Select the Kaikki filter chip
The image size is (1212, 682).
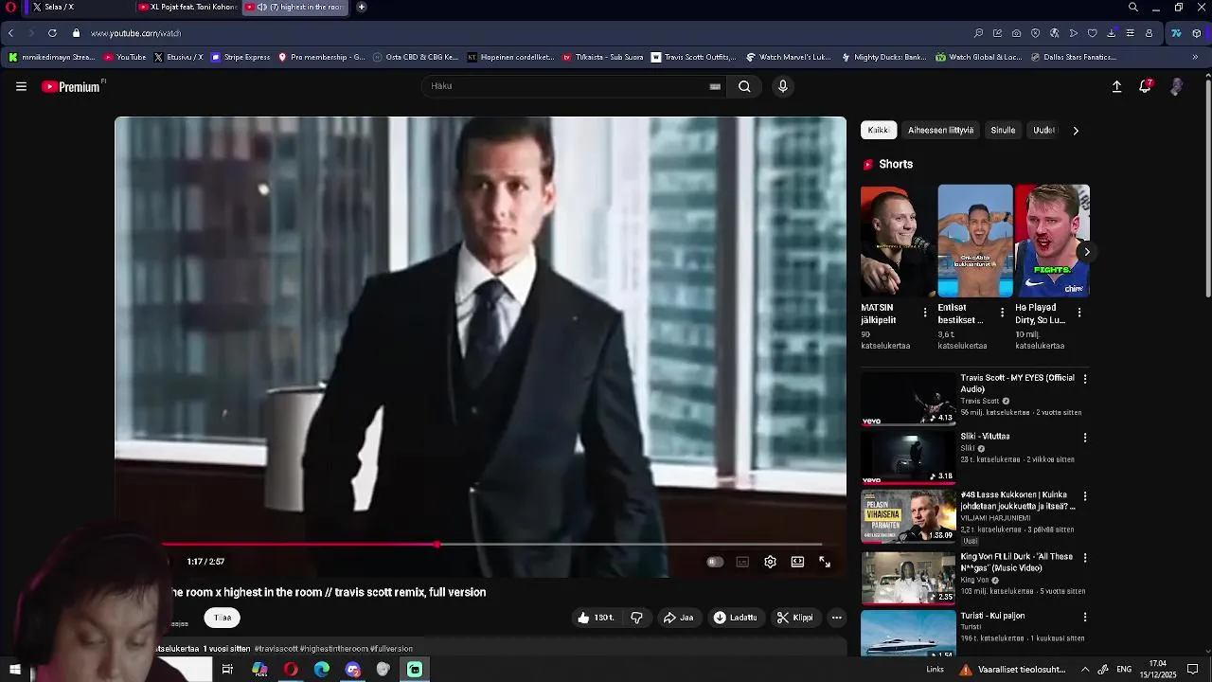[x=878, y=130]
